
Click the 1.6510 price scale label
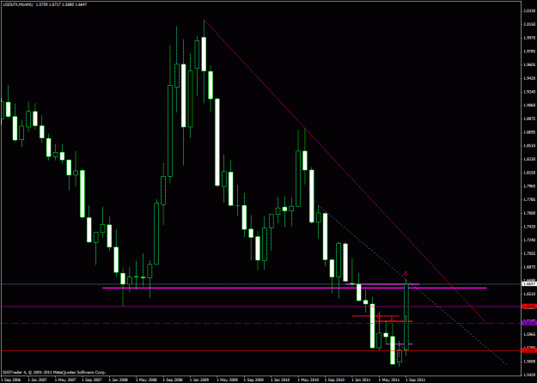[x=528, y=294]
